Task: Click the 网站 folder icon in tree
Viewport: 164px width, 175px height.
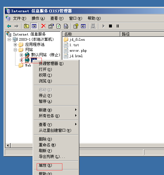Action: (21, 50)
